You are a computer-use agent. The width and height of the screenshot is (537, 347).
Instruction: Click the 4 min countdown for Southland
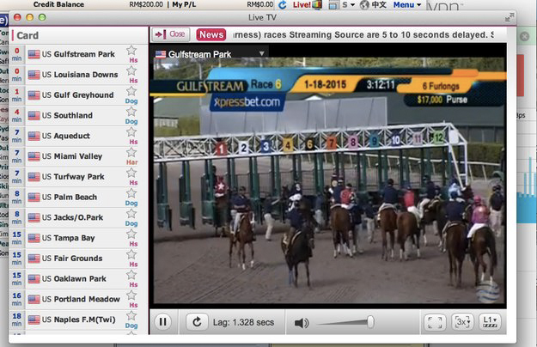(x=17, y=116)
